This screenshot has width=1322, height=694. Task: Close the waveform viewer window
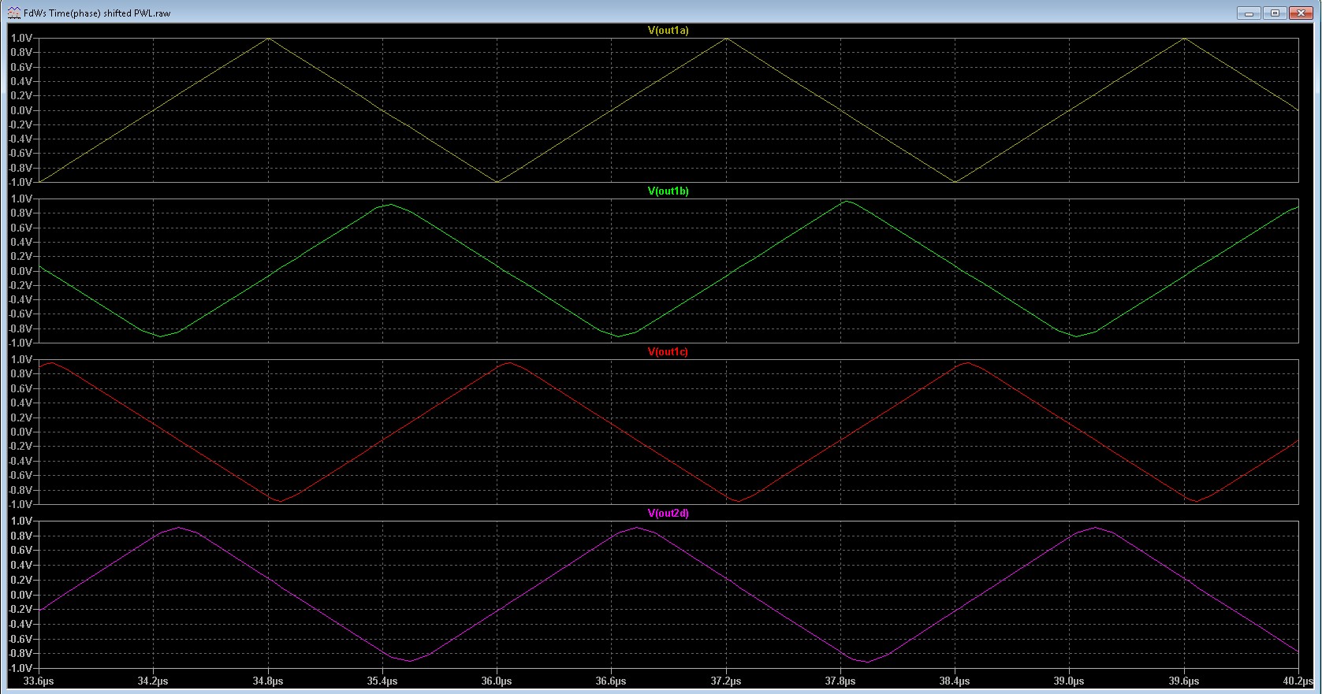tap(1302, 13)
